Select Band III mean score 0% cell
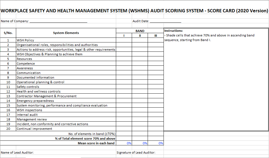The height and width of the screenshot is (158, 269). 156,143
